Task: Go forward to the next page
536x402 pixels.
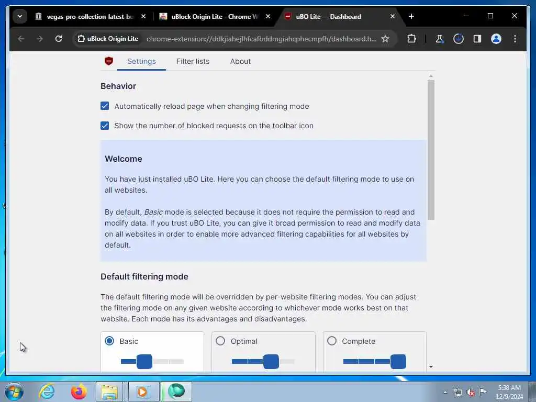Action: click(40, 39)
